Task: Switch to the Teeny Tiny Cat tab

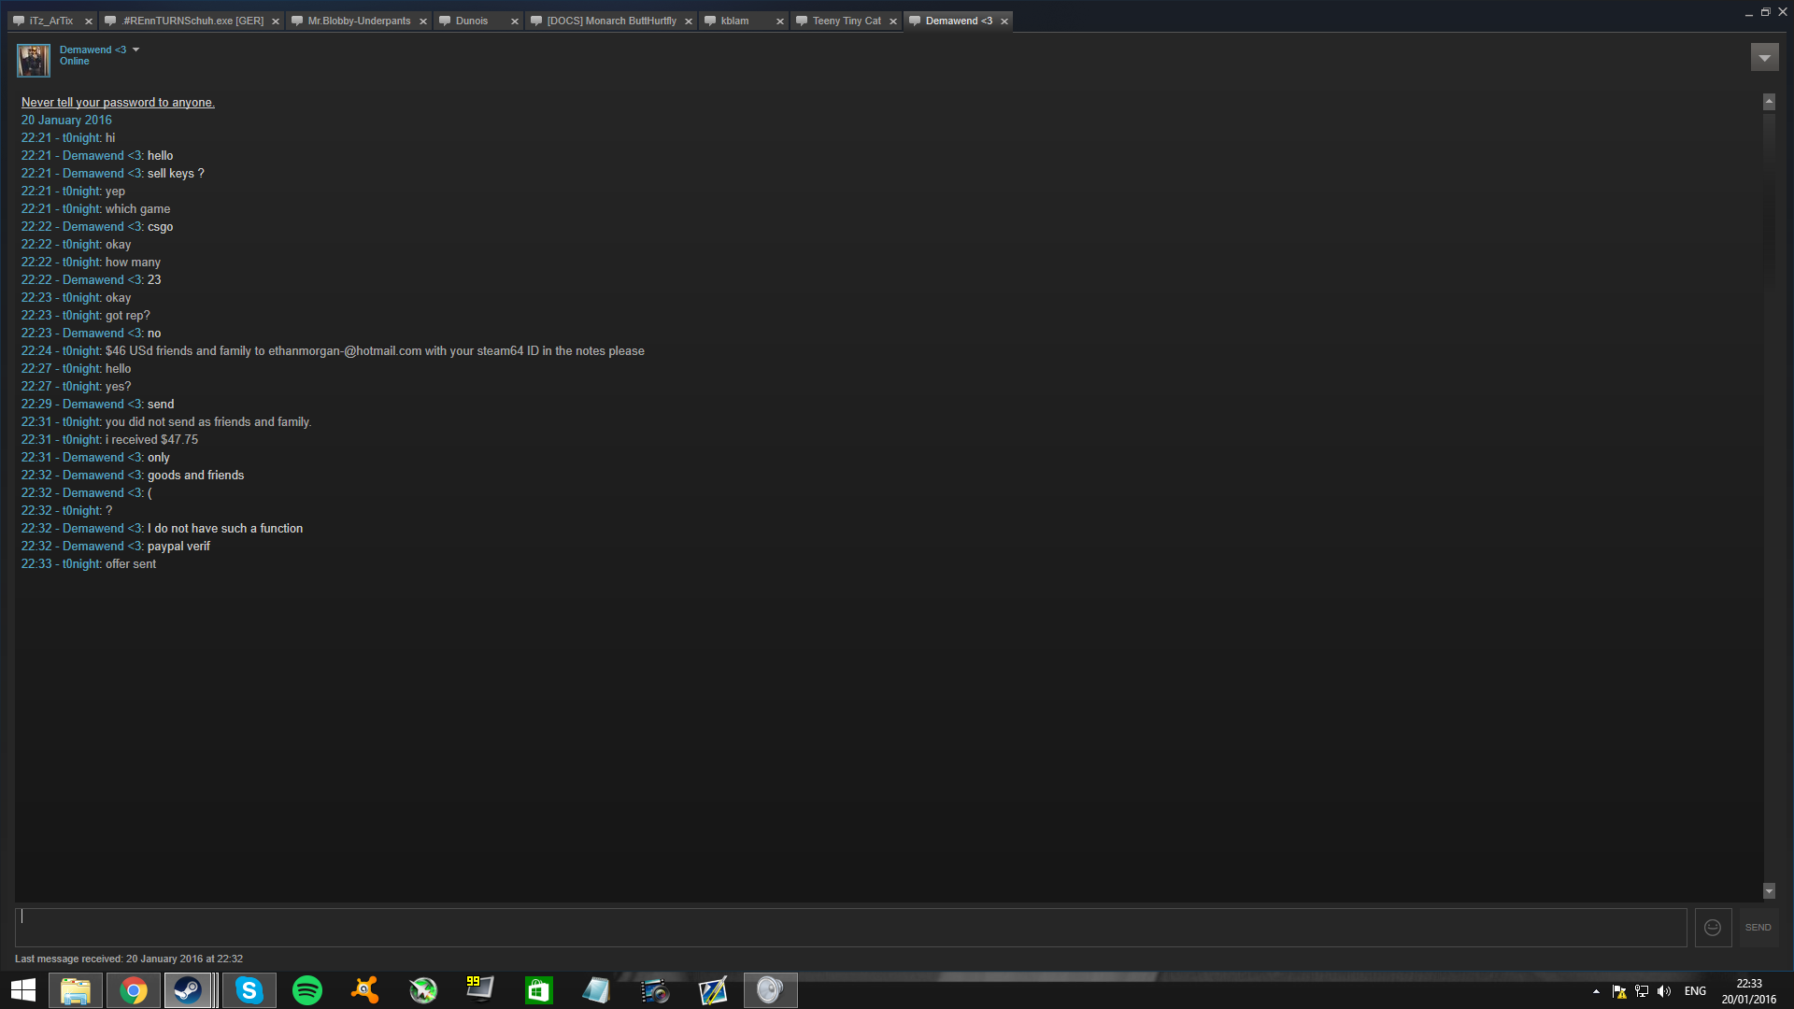Action: (846, 21)
